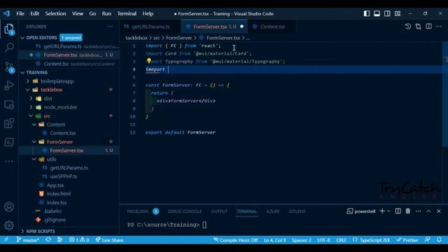Close the terminal panel
The height and width of the screenshot is (252, 448).
click(x=439, y=211)
